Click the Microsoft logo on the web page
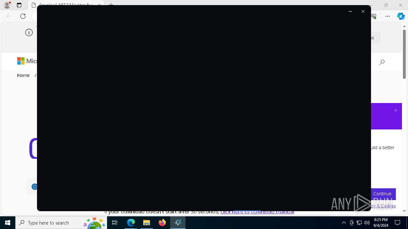408x229 pixels. [x=27, y=61]
